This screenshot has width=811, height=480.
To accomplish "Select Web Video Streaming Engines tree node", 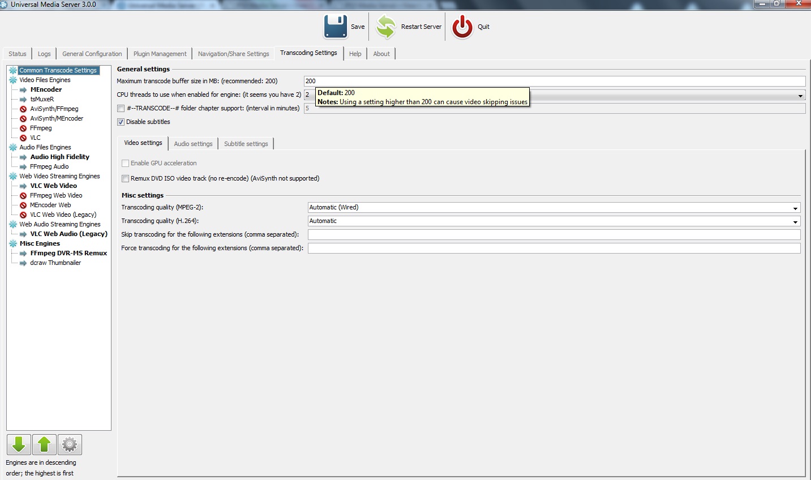I will (59, 177).
